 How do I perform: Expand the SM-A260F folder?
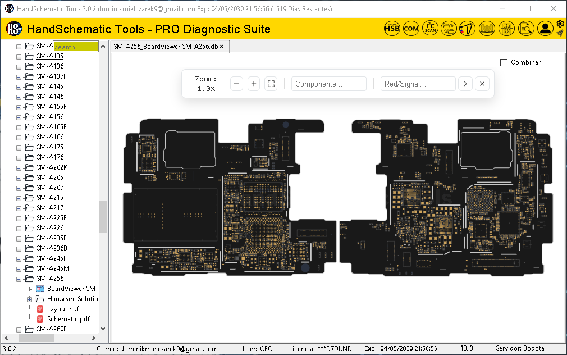19,330
